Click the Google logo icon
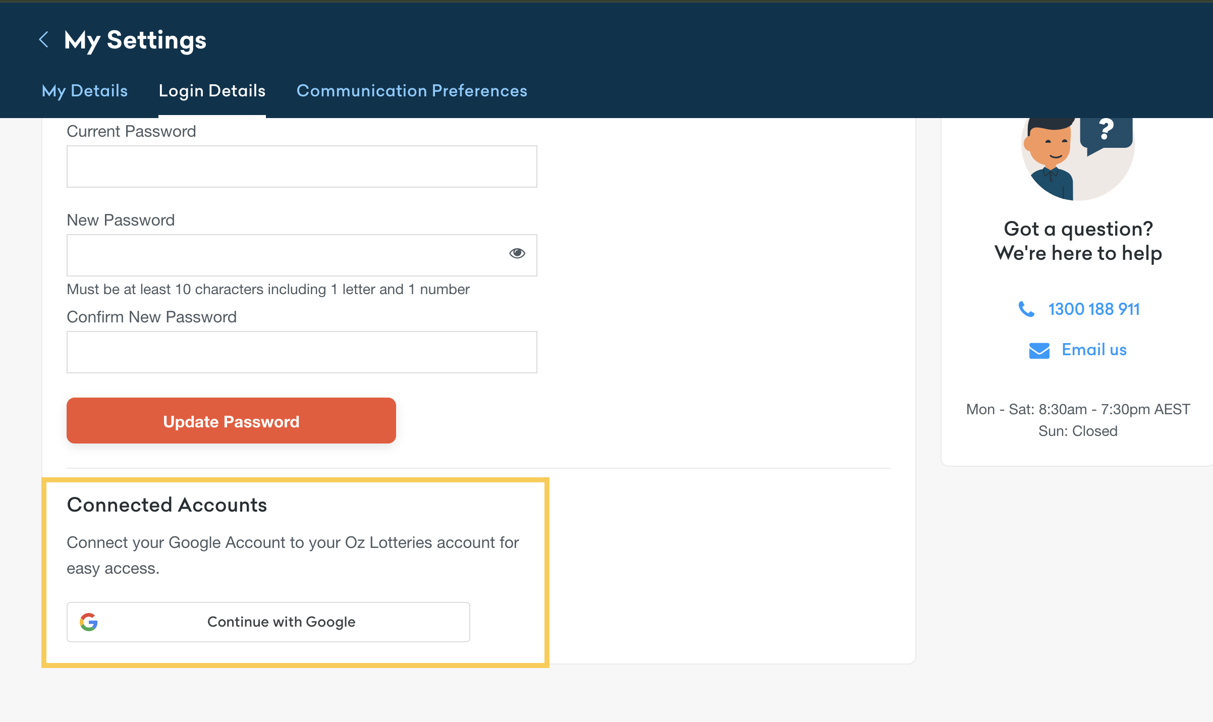1213x722 pixels. 89,622
